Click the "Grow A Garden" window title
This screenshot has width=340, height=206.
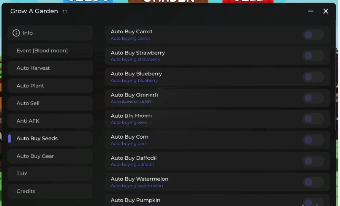(x=34, y=11)
